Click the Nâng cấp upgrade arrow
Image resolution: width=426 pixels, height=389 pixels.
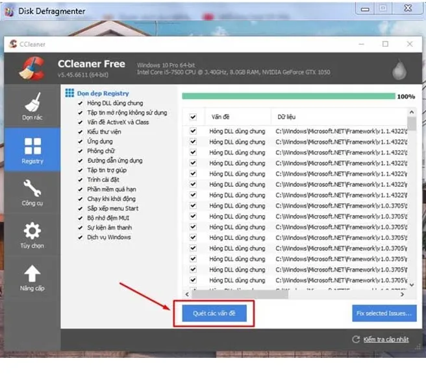(32, 274)
